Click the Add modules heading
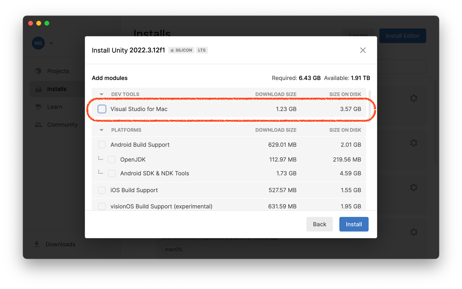This screenshot has height=289, width=462. pyautogui.click(x=110, y=78)
